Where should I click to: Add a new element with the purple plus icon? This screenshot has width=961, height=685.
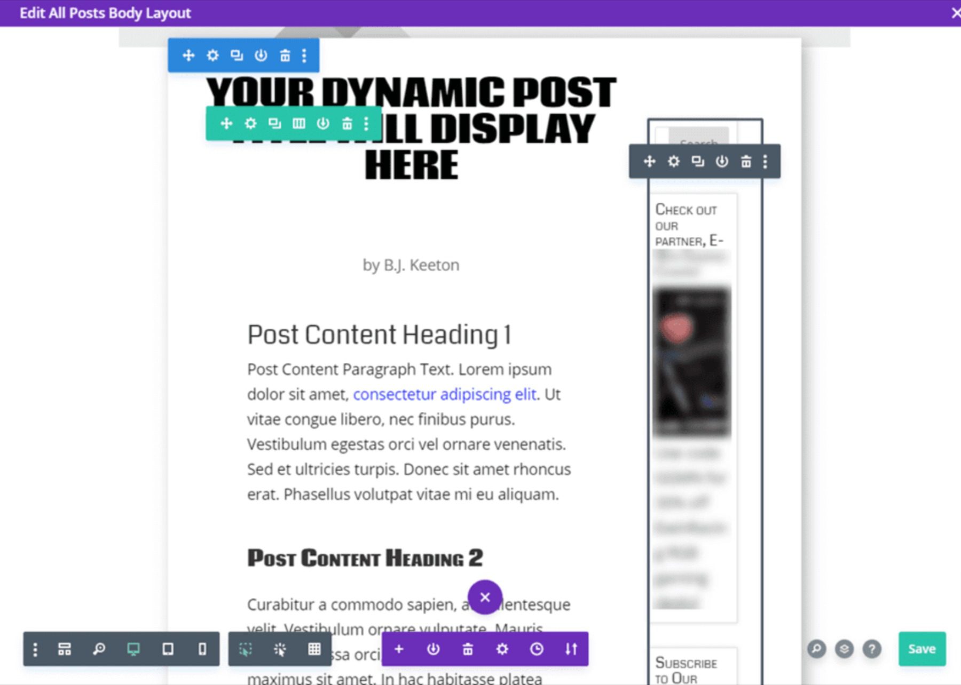(399, 649)
